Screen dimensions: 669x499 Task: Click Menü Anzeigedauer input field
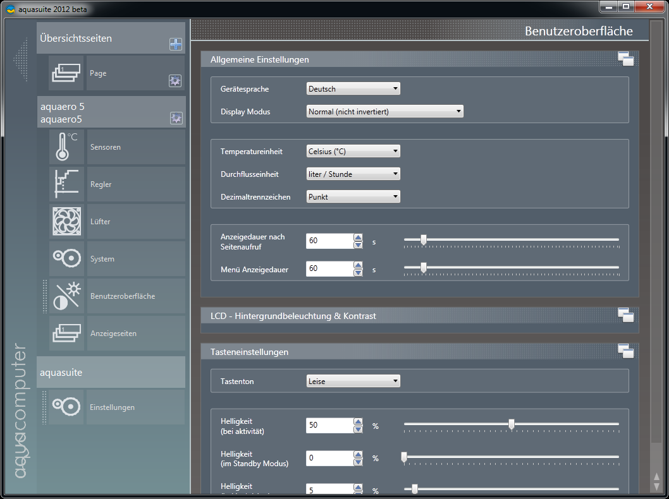click(330, 268)
